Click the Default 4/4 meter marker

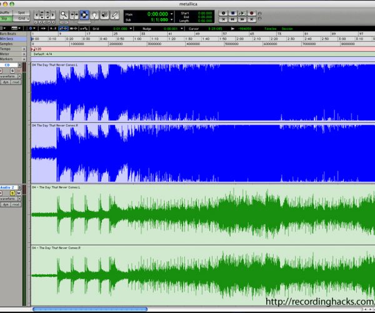point(42,54)
